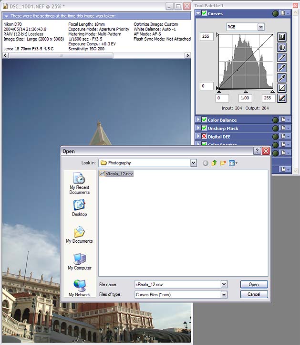Click the Open button
Screen dimensions: 300x345
click(x=254, y=284)
